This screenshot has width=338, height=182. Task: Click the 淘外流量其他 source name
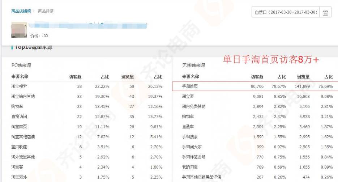tap(23, 157)
